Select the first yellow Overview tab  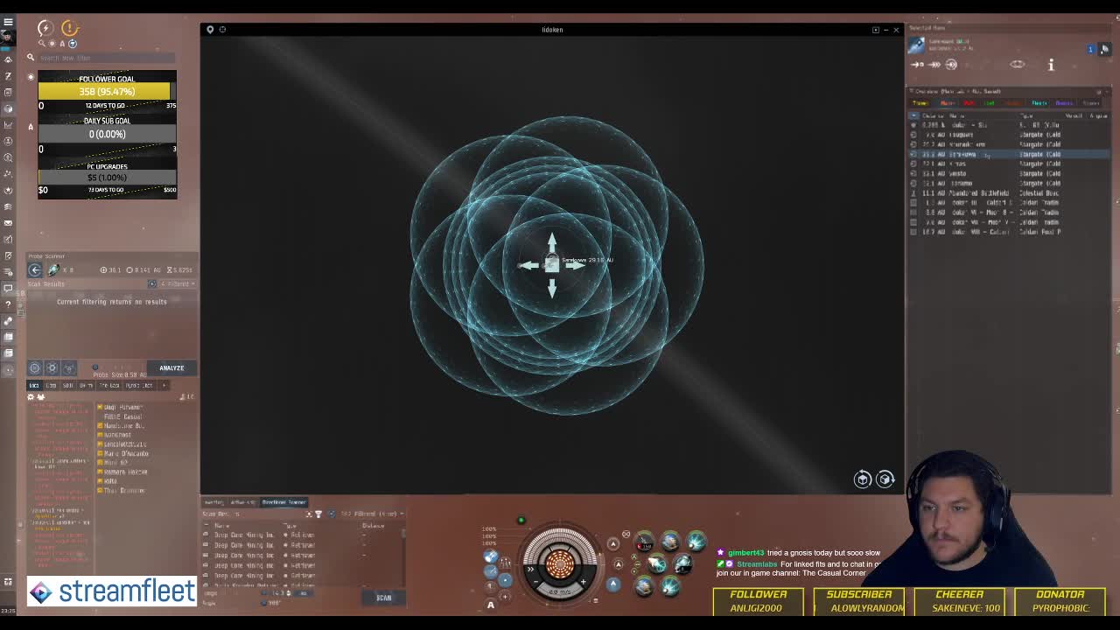[x=920, y=103]
